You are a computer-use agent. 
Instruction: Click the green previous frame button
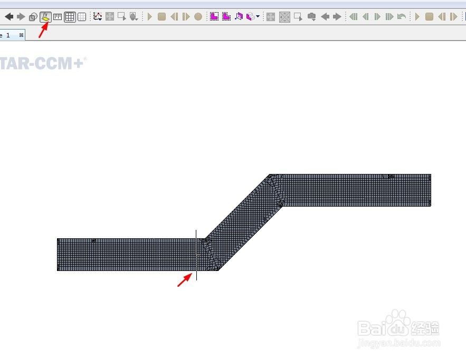pyautogui.click(x=366, y=17)
